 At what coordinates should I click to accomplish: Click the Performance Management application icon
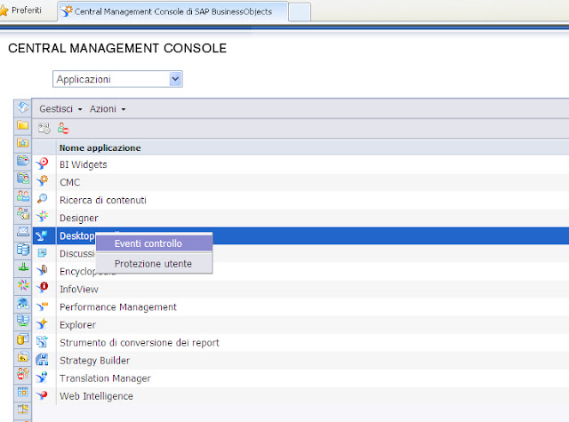(43, 306)
